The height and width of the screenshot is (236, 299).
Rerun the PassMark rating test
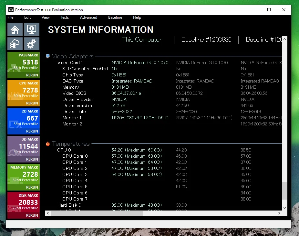coord(32,75)
